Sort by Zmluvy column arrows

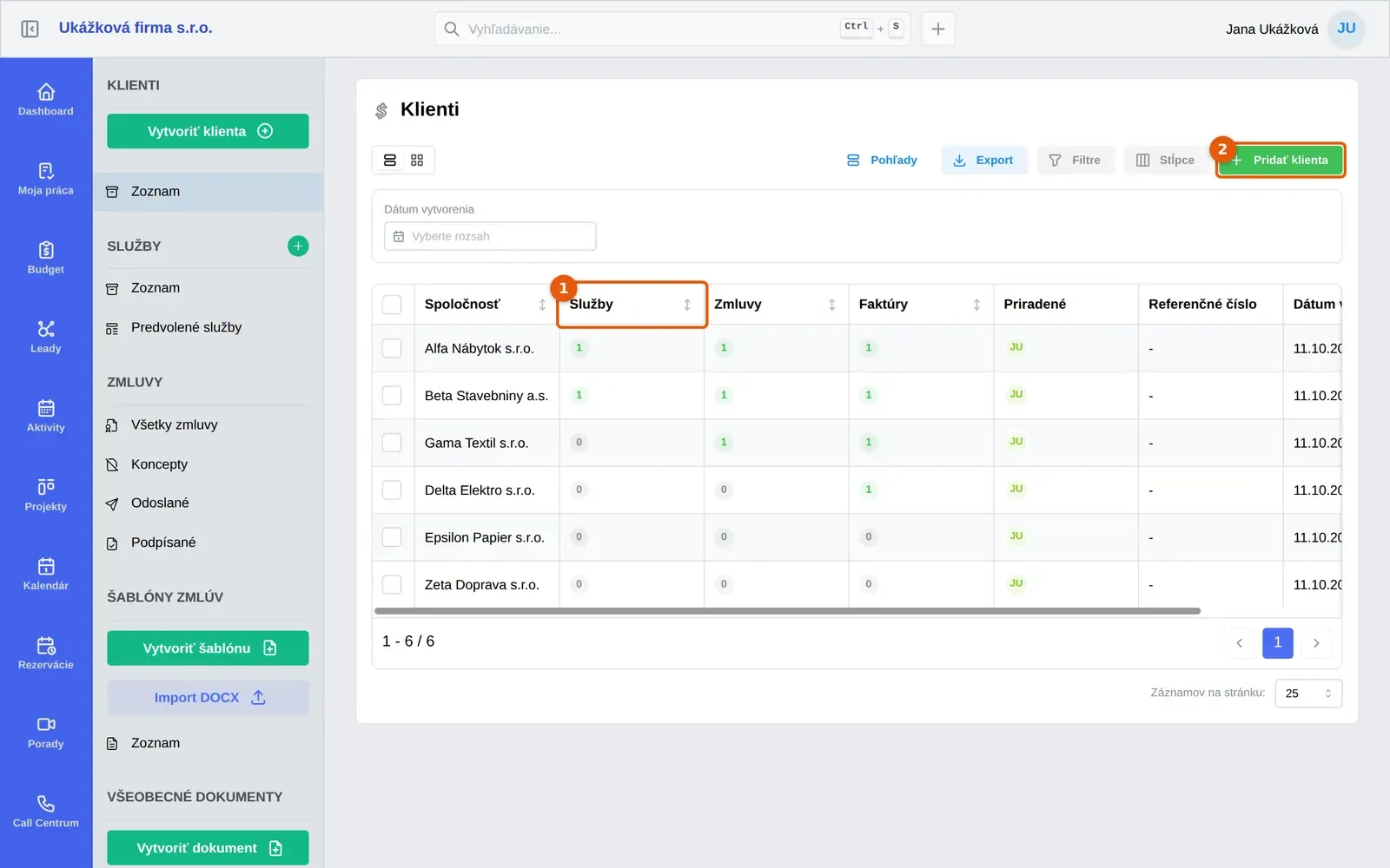point(831,305)
